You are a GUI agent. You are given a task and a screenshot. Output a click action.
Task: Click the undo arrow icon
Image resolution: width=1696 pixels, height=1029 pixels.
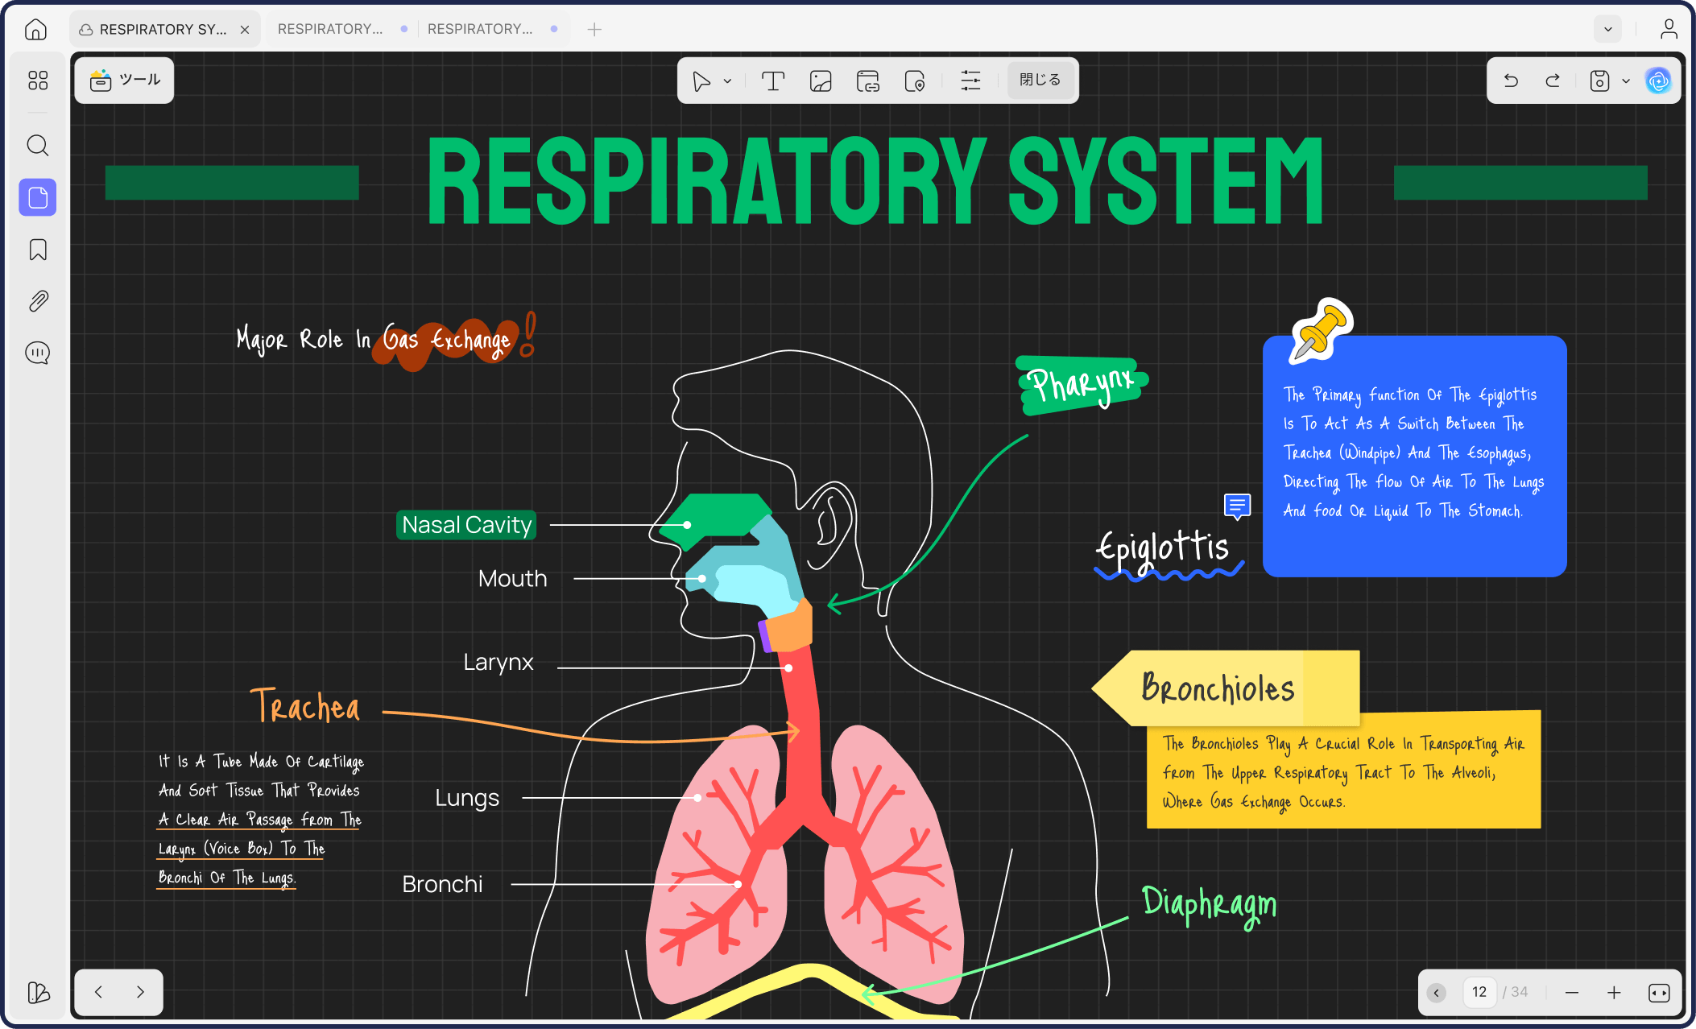1511,81
